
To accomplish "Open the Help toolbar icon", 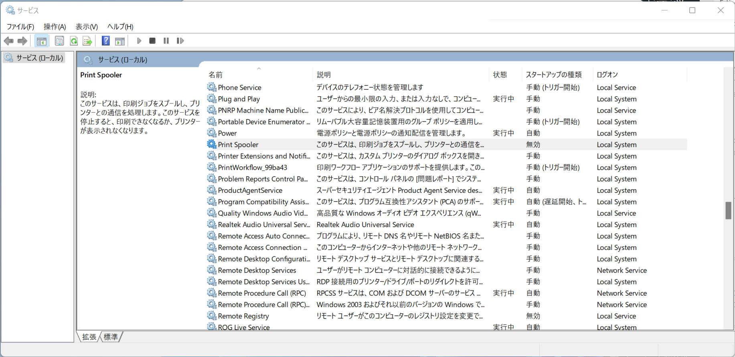I will pyautogui.click(x=106, y=41).
